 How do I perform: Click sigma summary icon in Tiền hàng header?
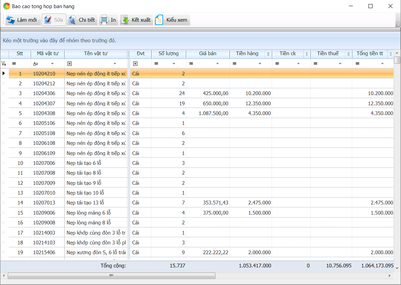[x=268, y=54]
